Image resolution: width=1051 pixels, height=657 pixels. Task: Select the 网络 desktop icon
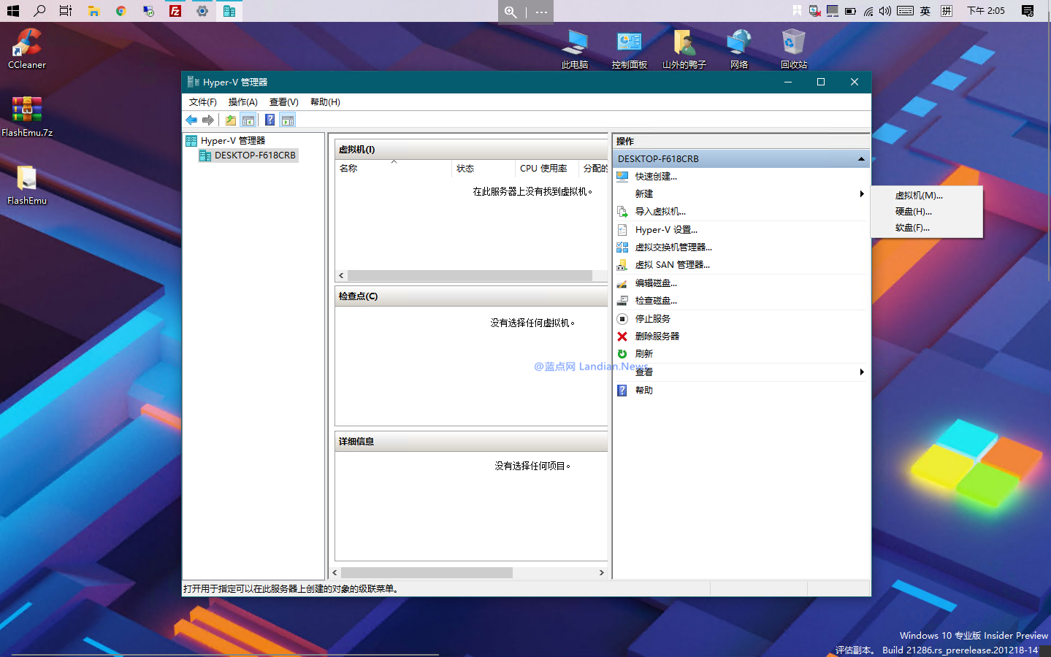tap(739, 49)
